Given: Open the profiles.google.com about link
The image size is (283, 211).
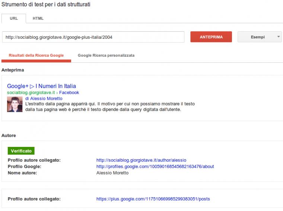Looking at the screenshot, I should pyautogui.click(x=155, y=166).
